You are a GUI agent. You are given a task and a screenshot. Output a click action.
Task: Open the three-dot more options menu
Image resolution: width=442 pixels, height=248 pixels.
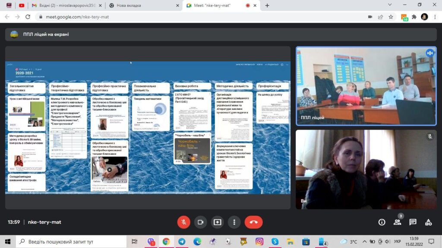pos(234,222)
